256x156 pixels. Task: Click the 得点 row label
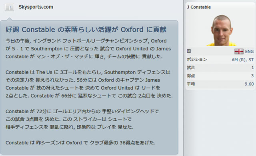[x=191, y=76]
